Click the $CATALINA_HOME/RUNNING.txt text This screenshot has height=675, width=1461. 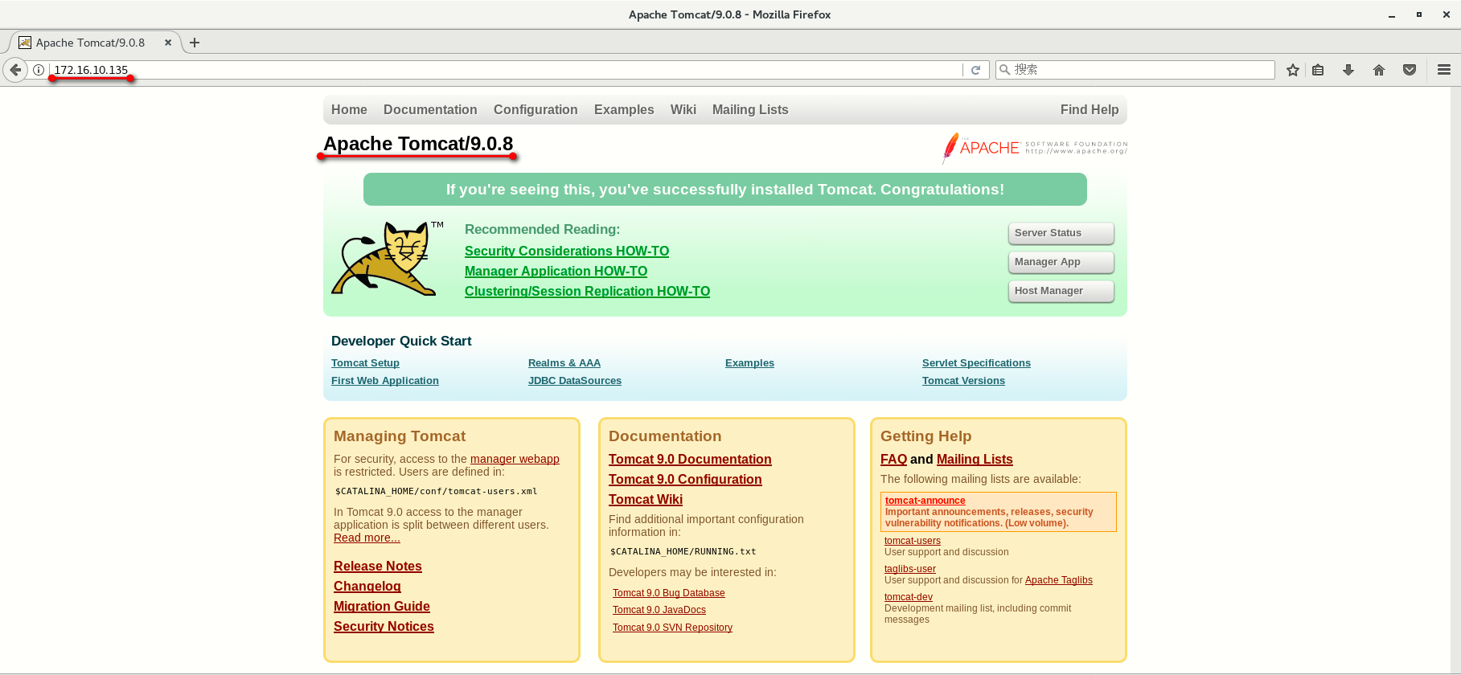[x=683, y=552]
